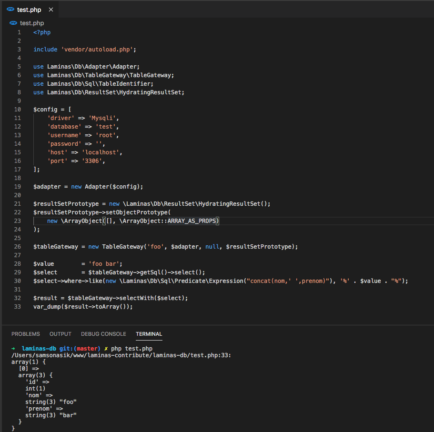Viewport: 434px width, 432px height.
Task: Select the TERMINAL tab
Action: (149, 334)
